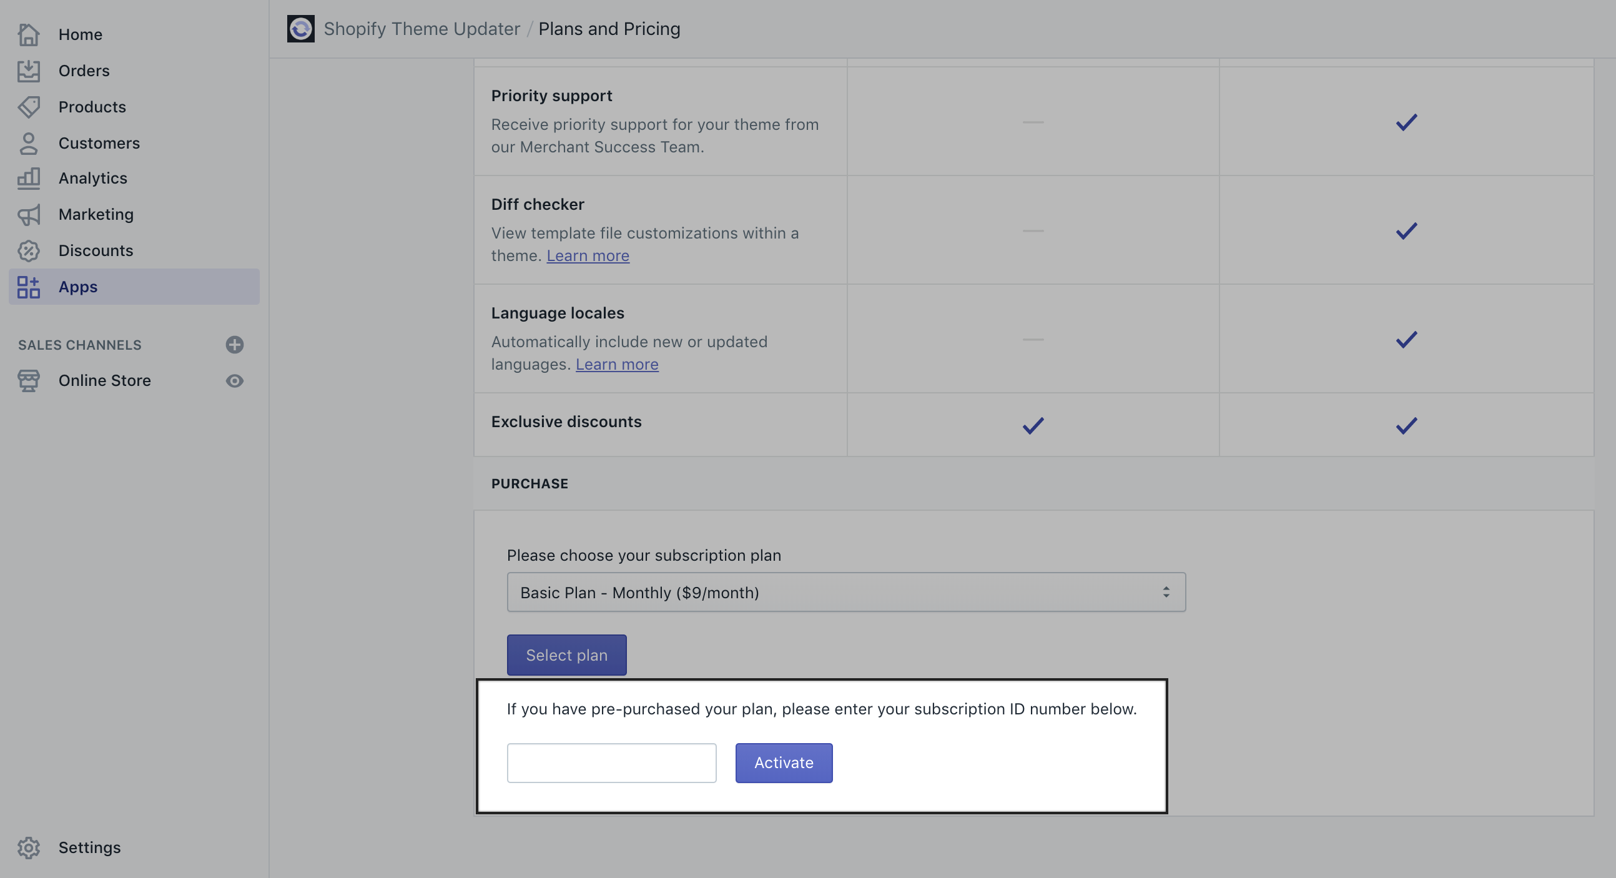Image resolution: width=1616 pixels, height=878 pixels.
Task: Click the Activate button
Action: pyautogui.click(x=784, y=763)
